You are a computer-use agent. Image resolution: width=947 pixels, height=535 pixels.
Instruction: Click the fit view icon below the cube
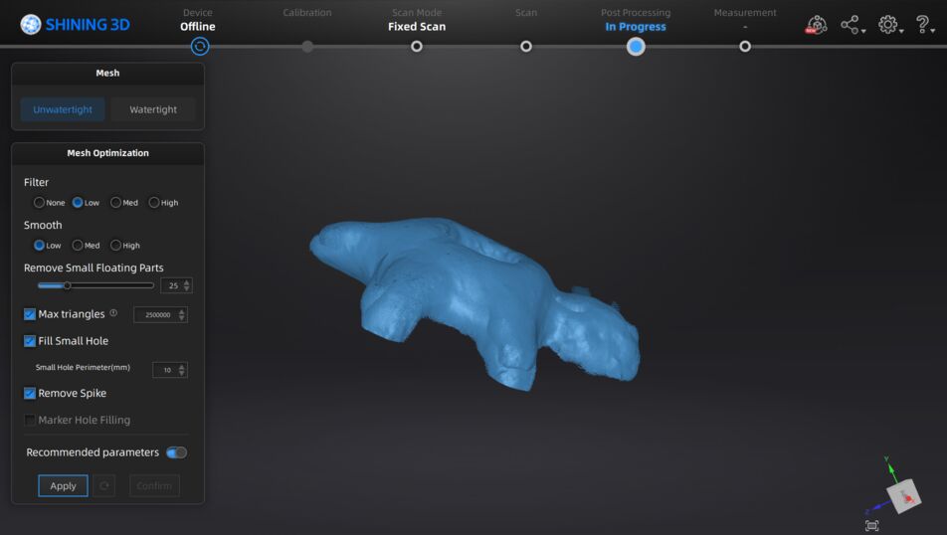point(871,525)
